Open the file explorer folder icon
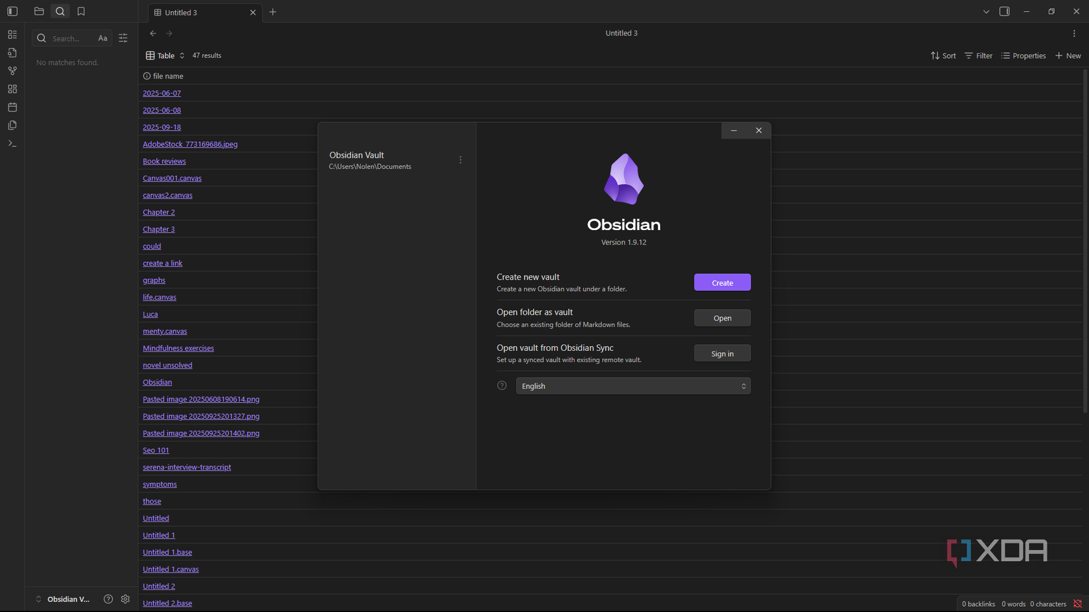1089x612 pixels. (39, 11)
